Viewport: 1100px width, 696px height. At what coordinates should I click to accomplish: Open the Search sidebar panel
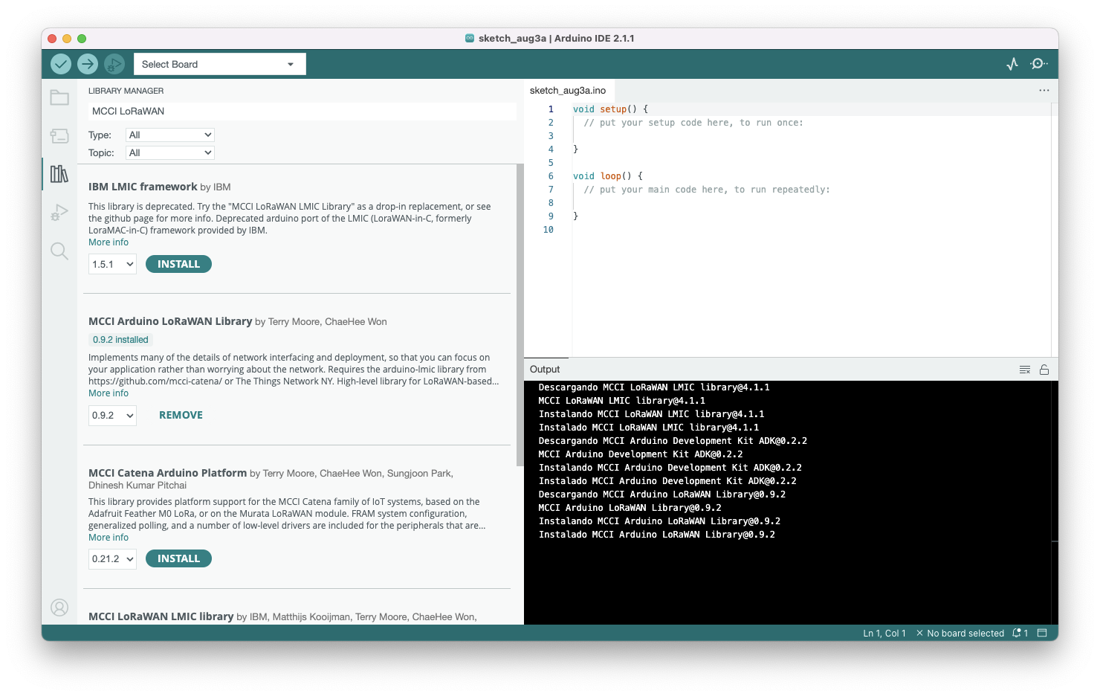pos(59,251)
